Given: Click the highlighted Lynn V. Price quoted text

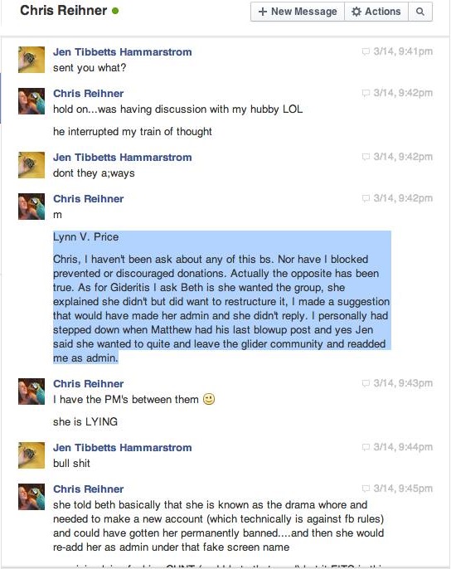Looking at the screenshot, I should point(221,297).
